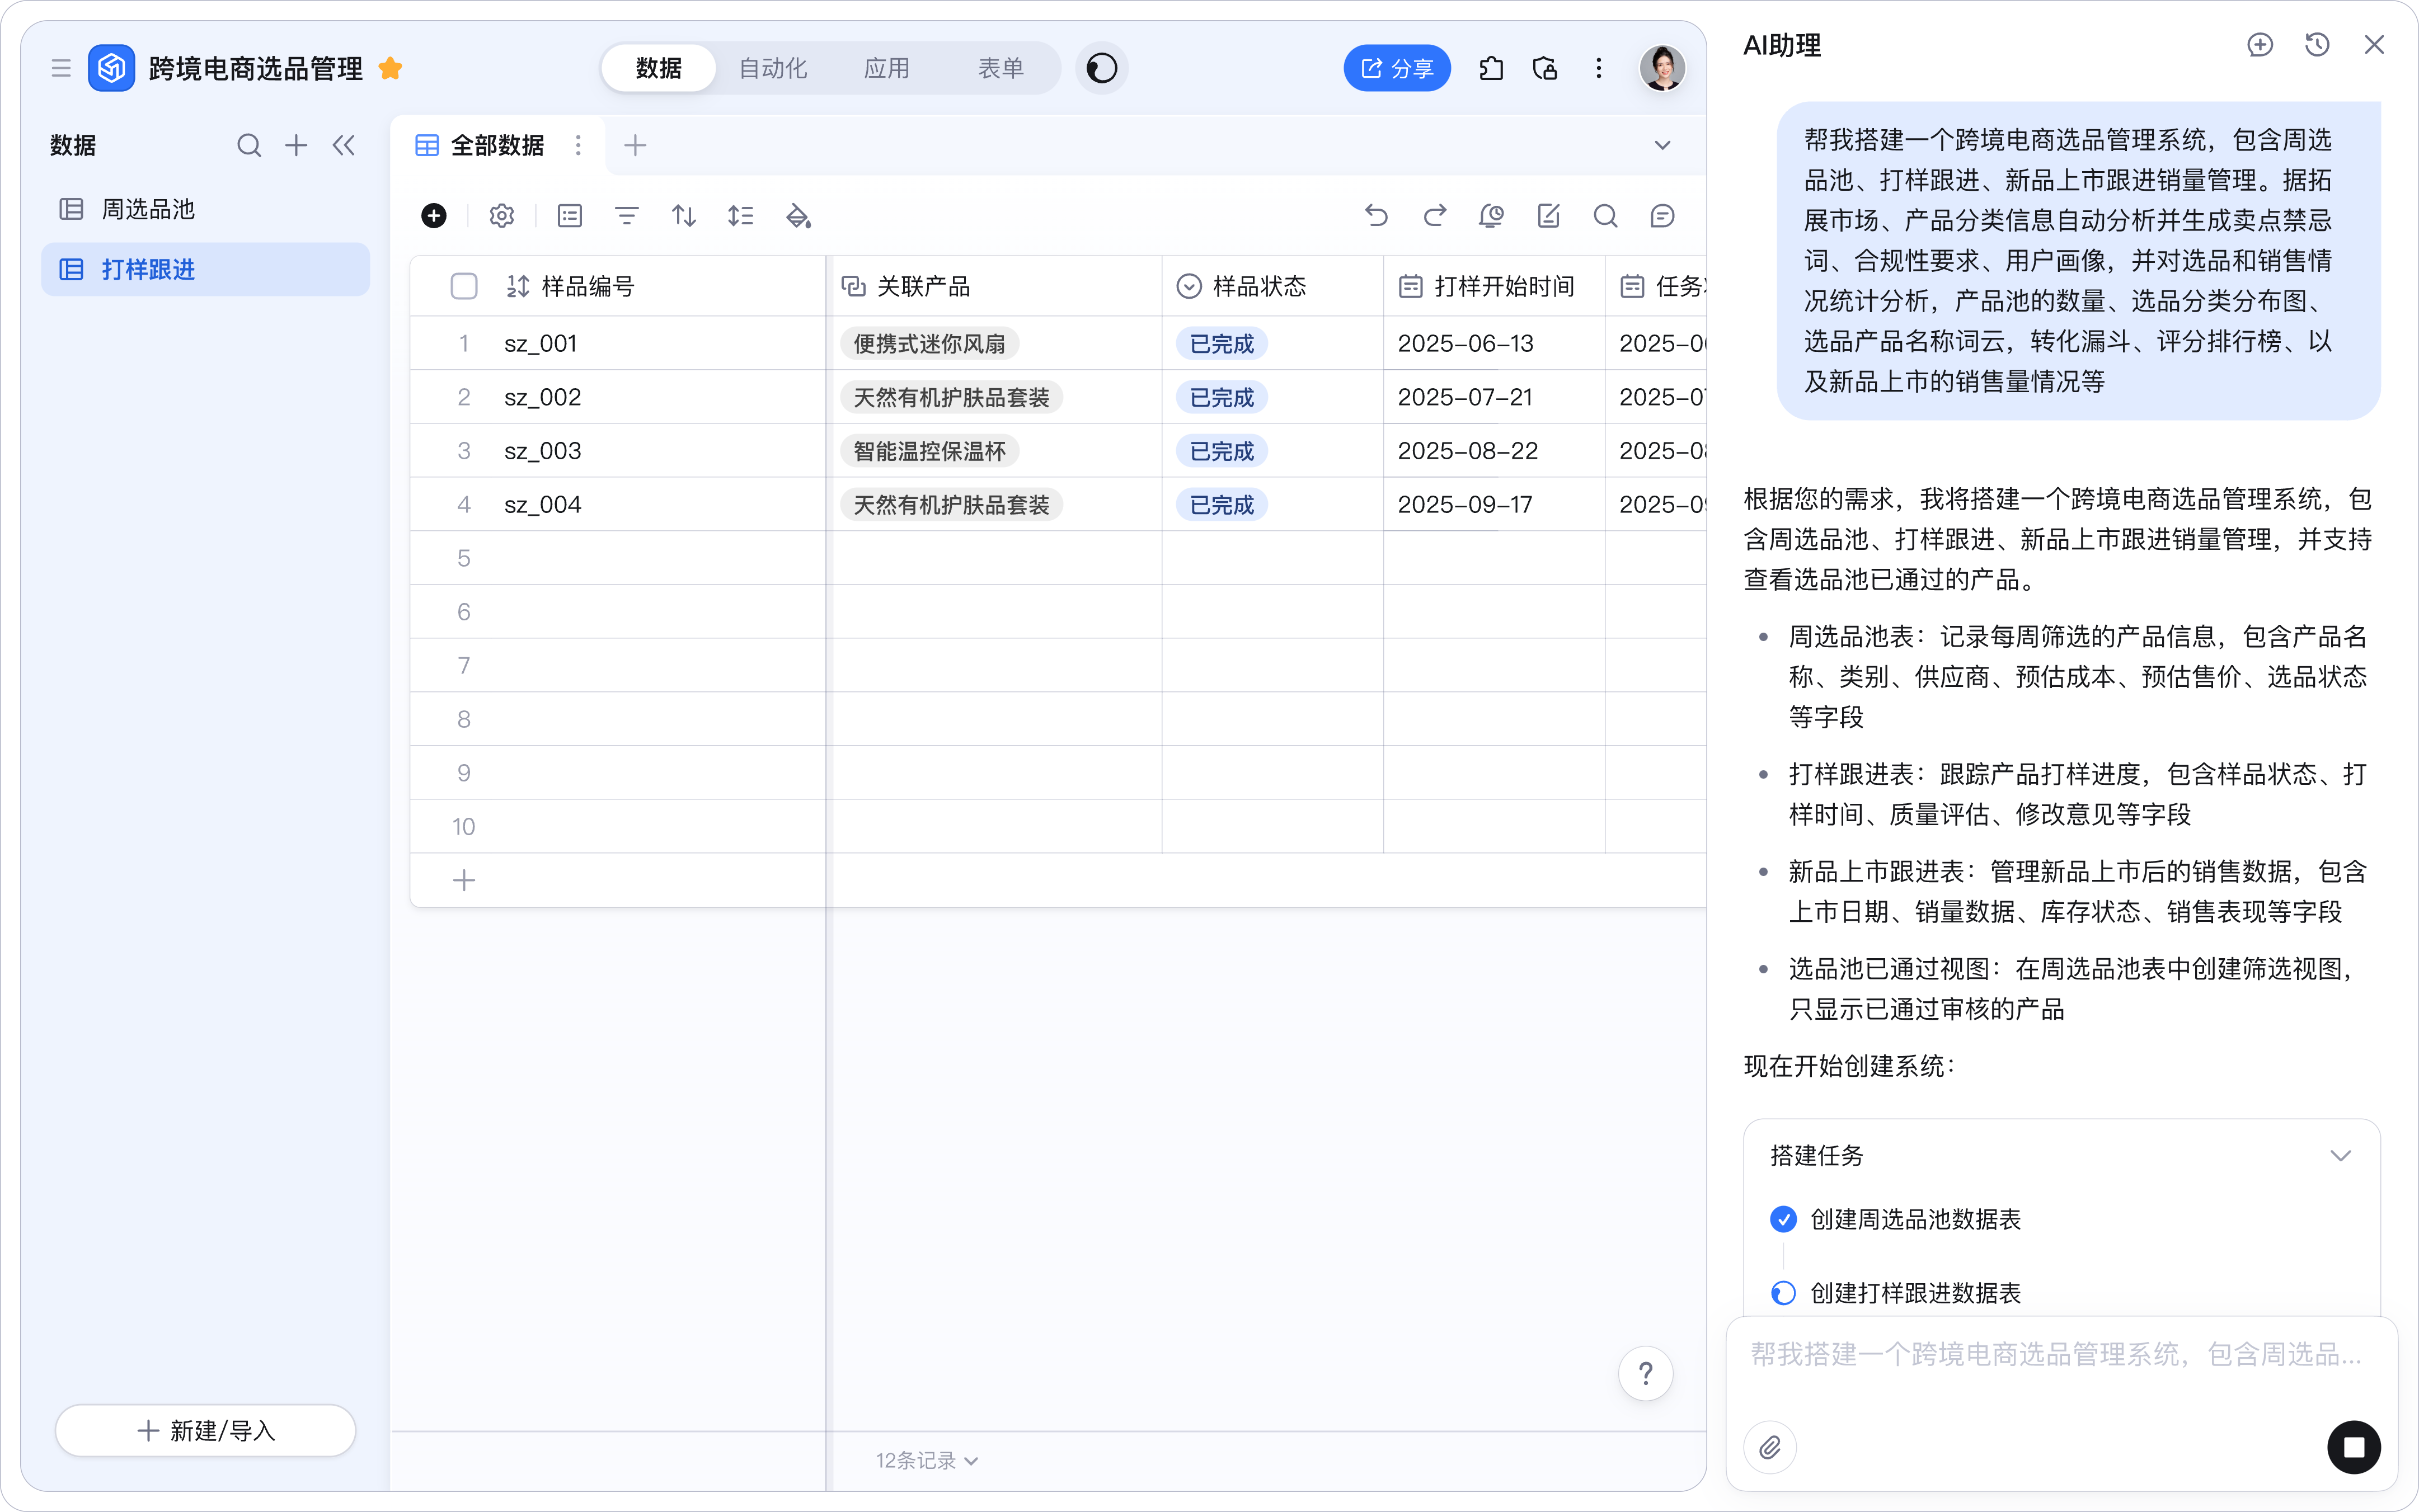2419x1512 pixels.
Task: Open the sort options icon
Action: [x=683, y=215]
